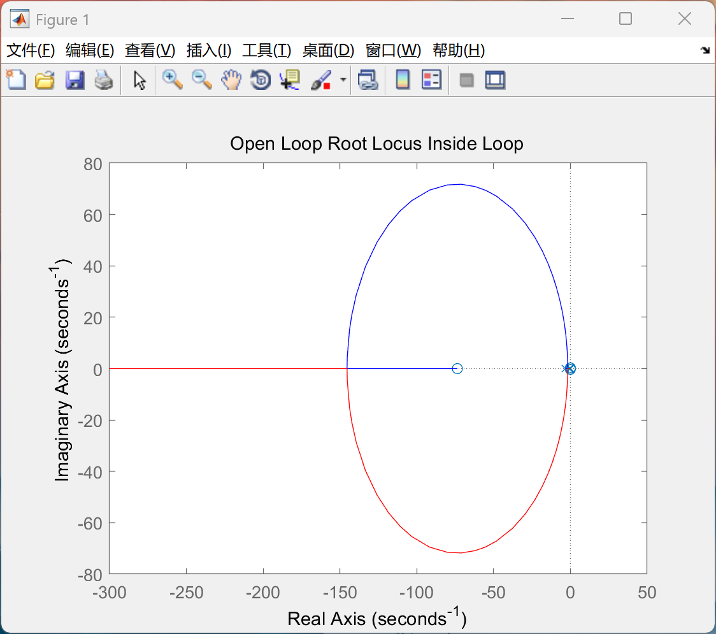Enable the Data Cursor tool
This screenshot has width=716, height=634.
290,80
